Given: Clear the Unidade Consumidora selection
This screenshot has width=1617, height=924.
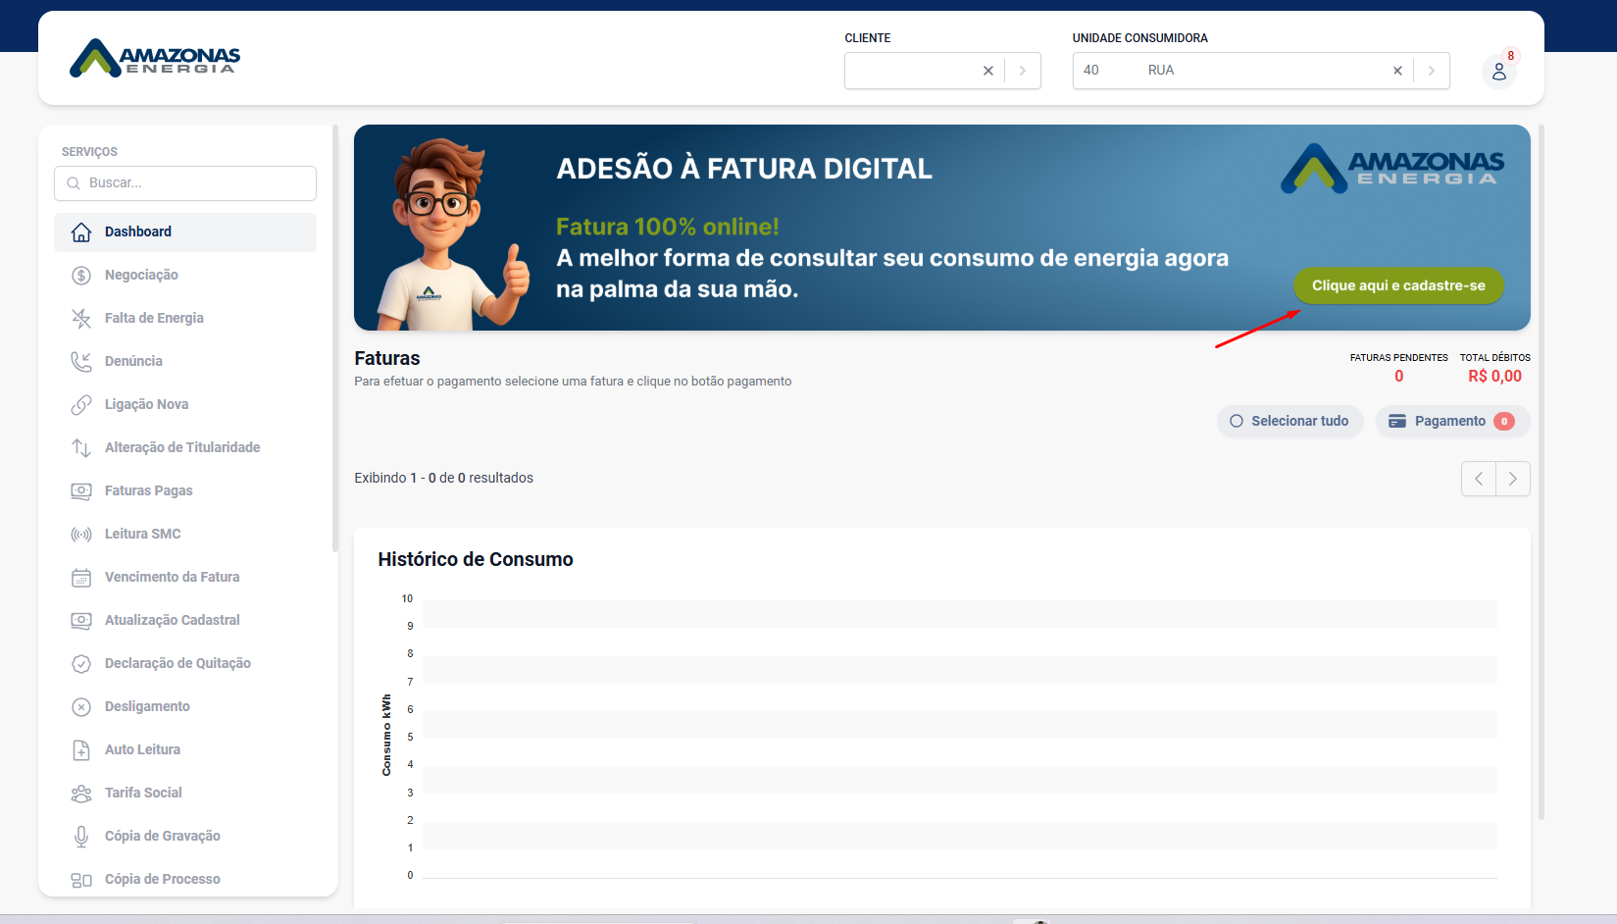Looking at the screenshot, I should (x=1397, y=71).
